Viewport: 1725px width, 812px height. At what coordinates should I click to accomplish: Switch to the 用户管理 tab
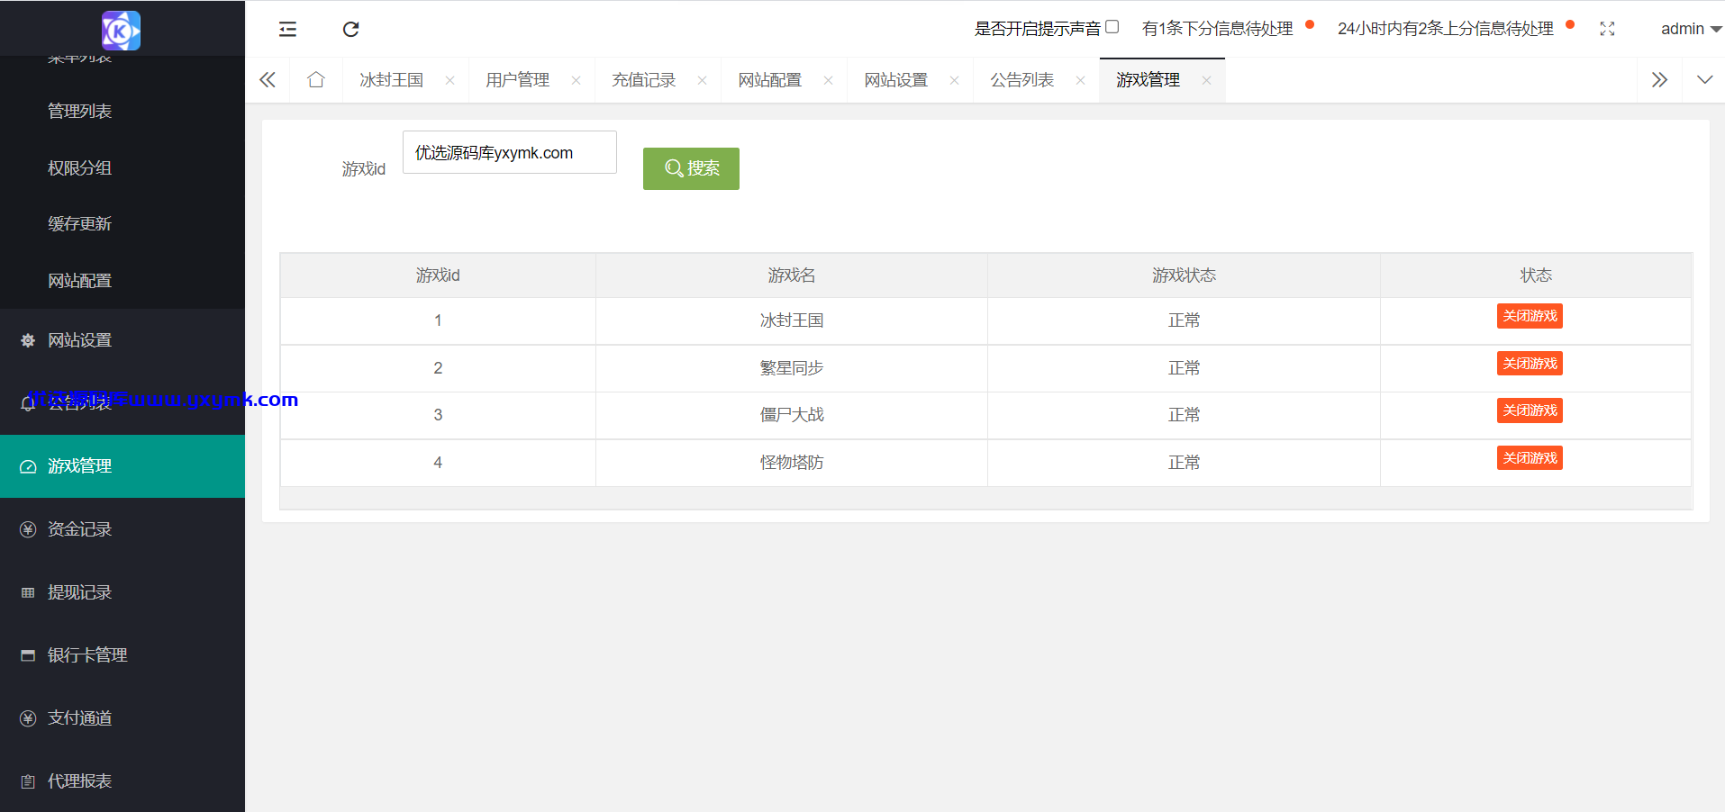point(517,80)
